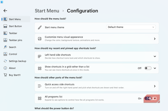Open the Default theme dropdown
168x111 pixels.
(x=131, y=27)
